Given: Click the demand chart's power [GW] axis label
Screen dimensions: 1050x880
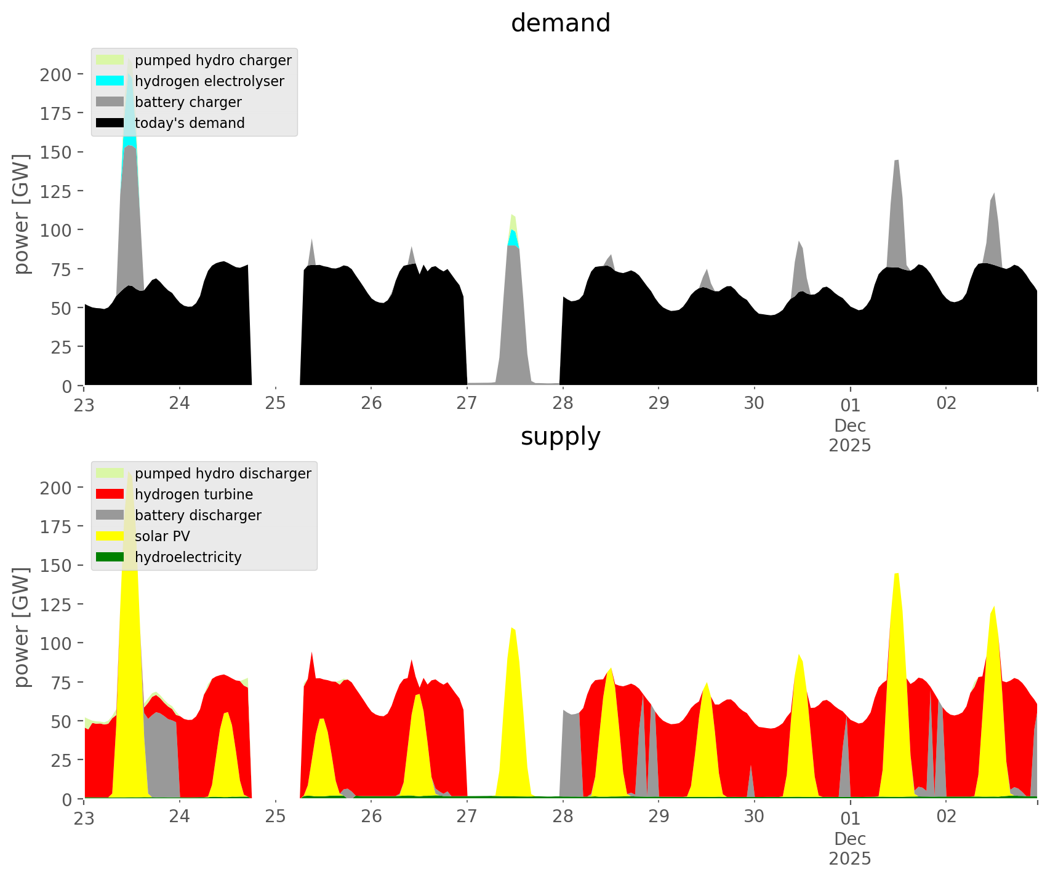Looking at the screenshot, I should [22, 214].
